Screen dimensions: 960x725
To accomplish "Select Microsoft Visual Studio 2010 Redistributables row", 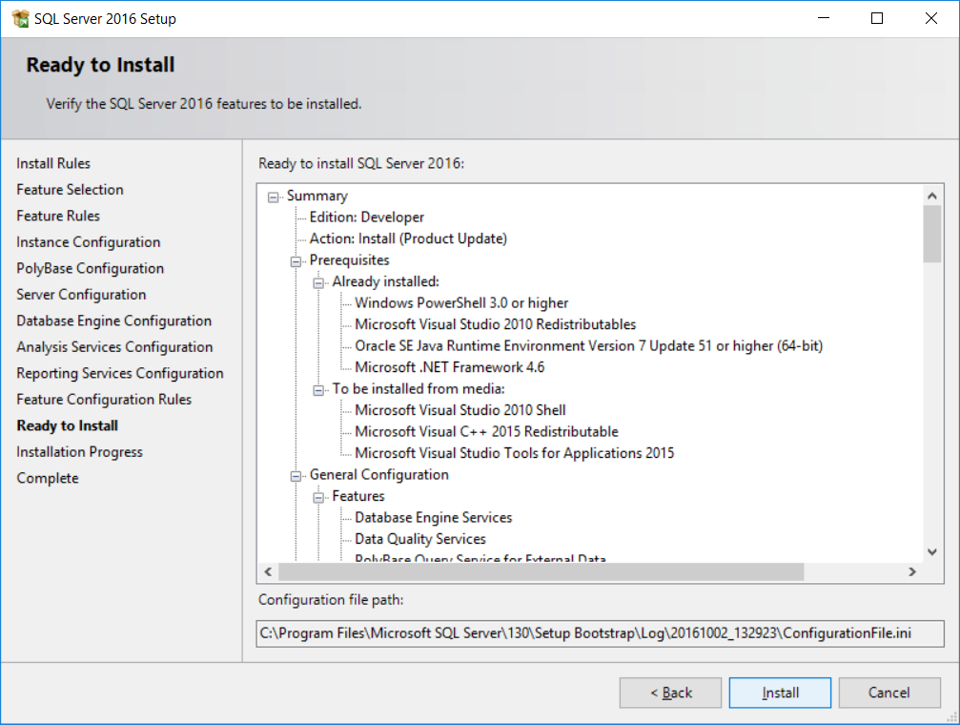I will (x=496, y=324).
